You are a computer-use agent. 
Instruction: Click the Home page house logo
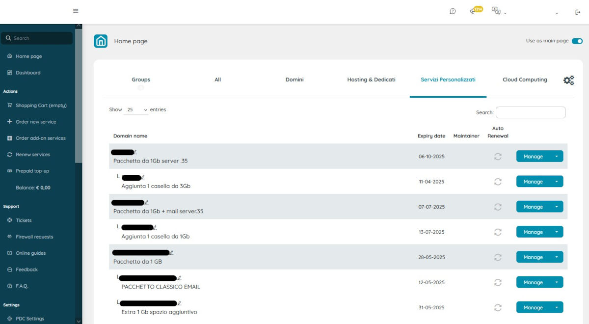coord(101,41)
